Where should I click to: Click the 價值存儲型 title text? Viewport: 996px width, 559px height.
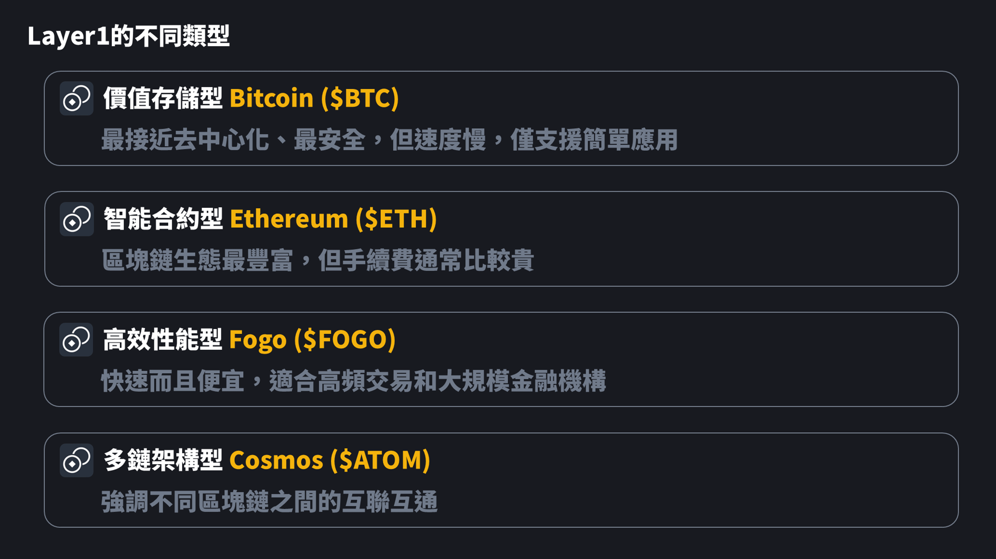point(163,98)
